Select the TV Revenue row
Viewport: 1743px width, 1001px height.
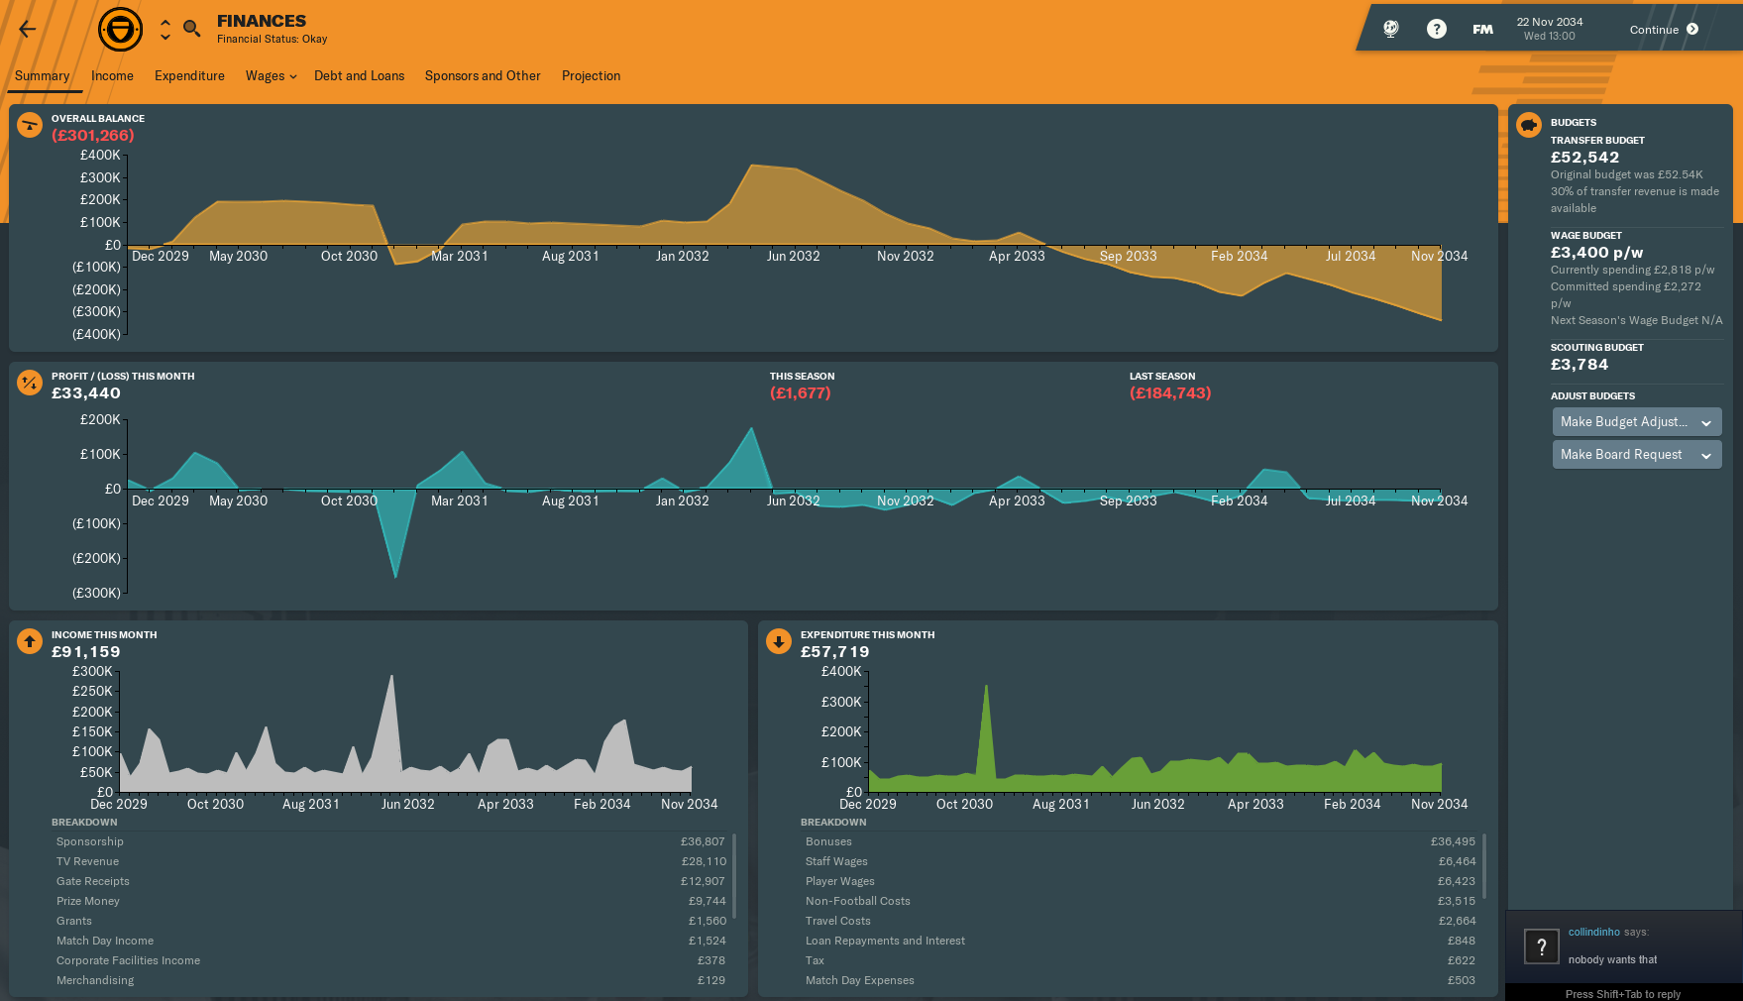tap(390, 861)
